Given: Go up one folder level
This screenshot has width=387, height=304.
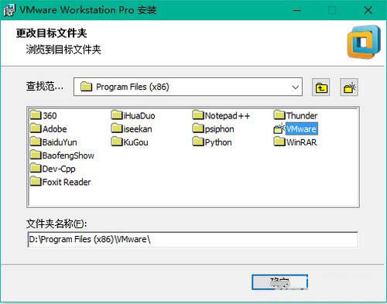Looking at the screenshot, I should point(320,87).
